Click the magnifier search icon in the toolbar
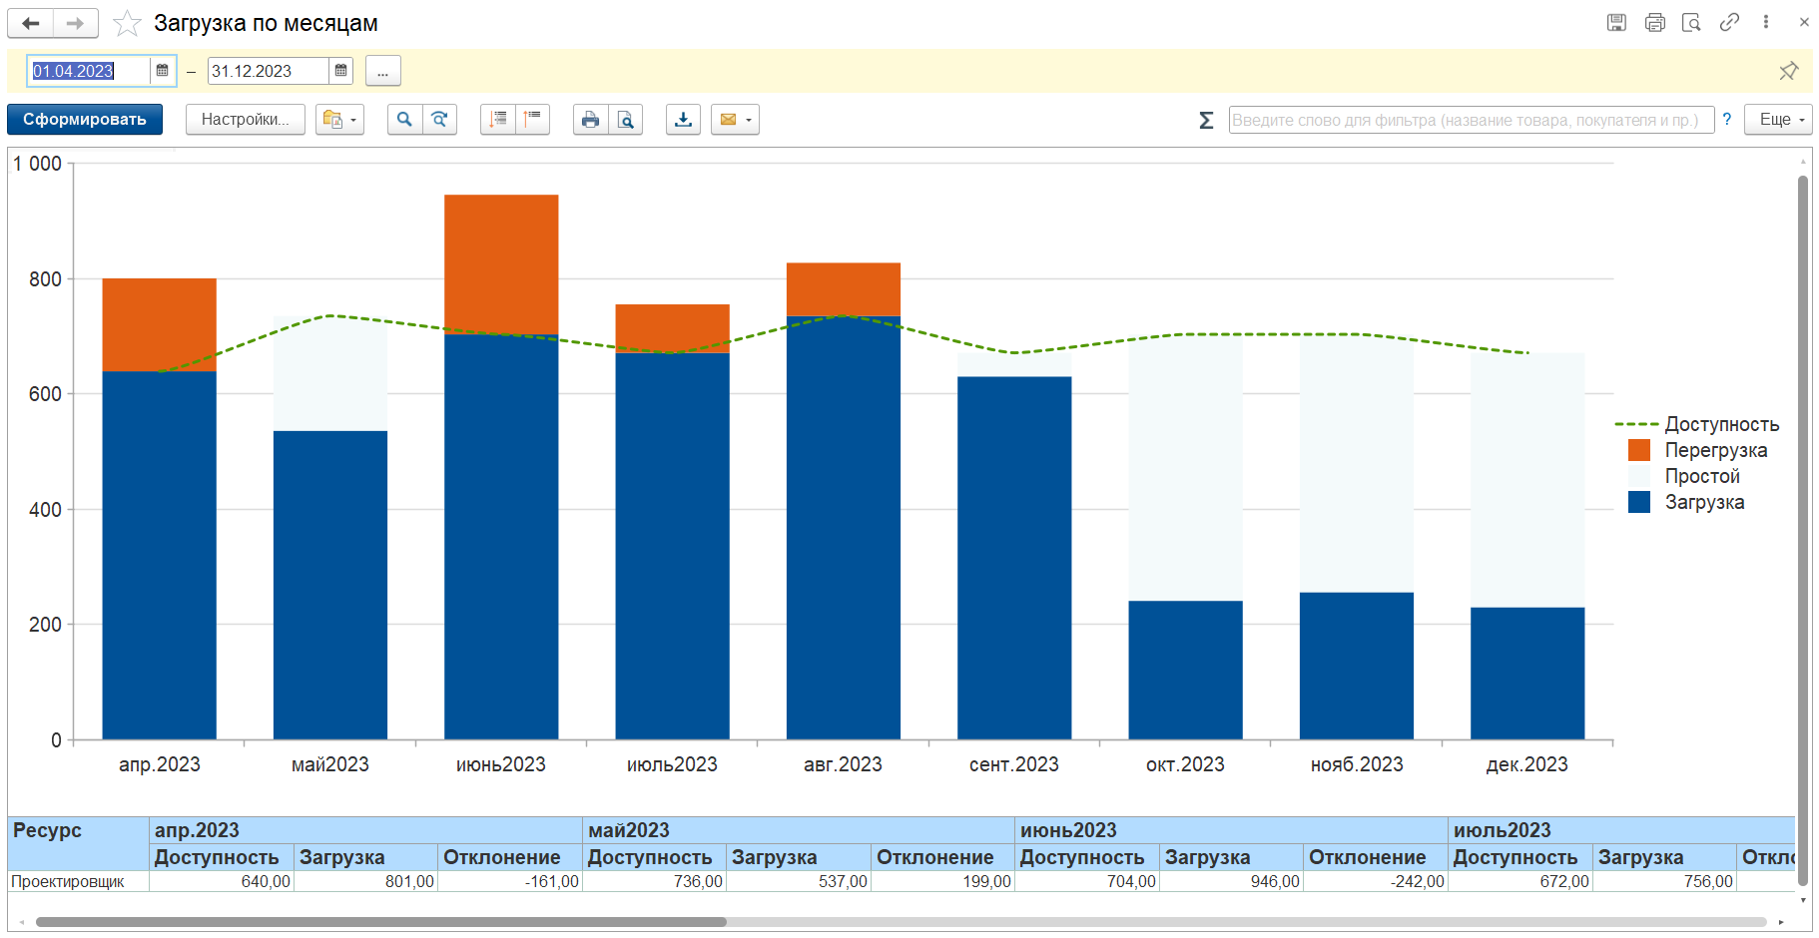Viewport: 1819px width, 938px height. (404, 120)
